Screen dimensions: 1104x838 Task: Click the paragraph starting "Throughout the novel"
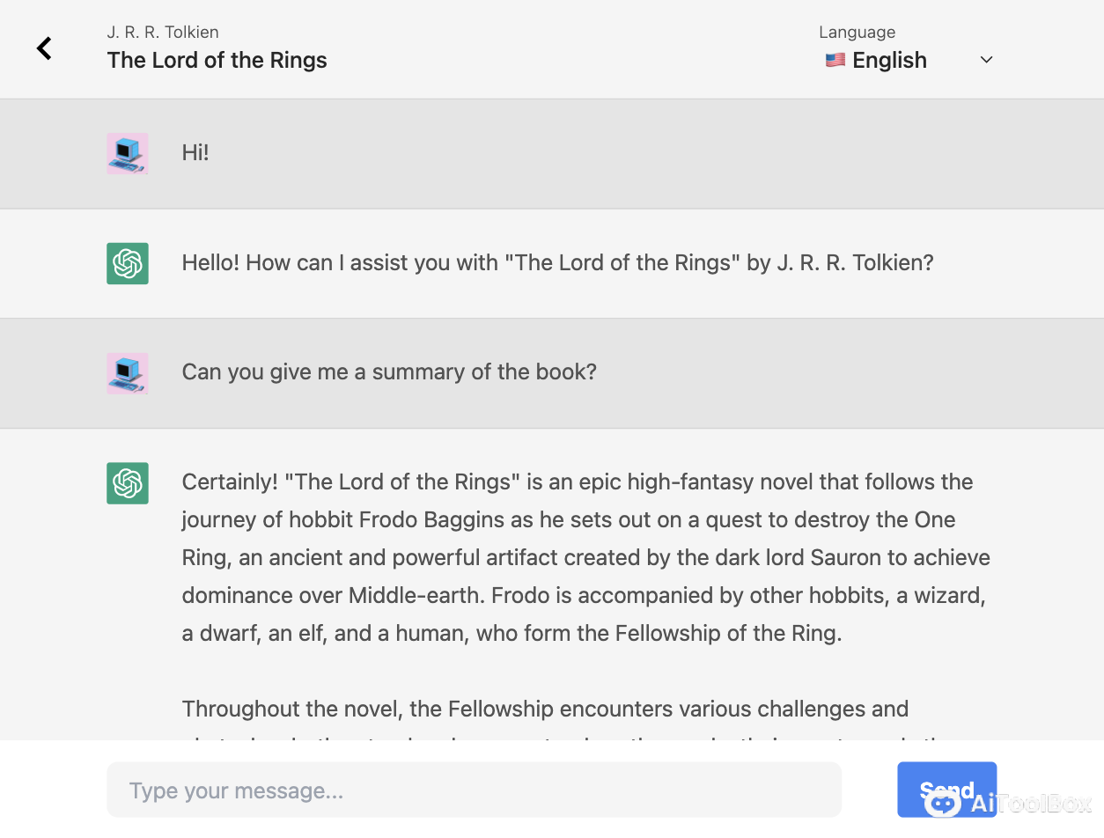[x=545, y=709]
